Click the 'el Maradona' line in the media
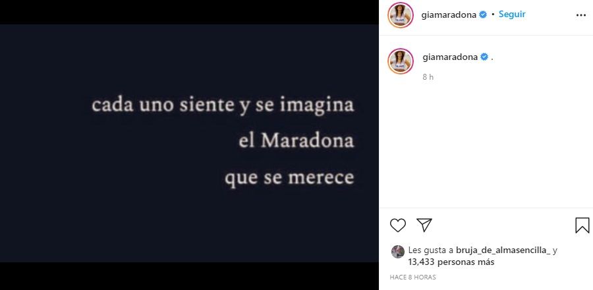The image size is (593, 290). (296, 140)
